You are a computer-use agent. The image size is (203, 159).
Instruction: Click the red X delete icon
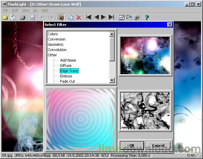click(x=79, y=17)
